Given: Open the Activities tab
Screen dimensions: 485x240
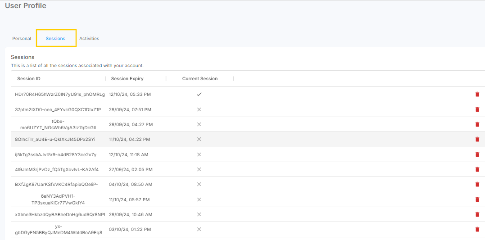Looking at the screenshot, I should 89,39.
